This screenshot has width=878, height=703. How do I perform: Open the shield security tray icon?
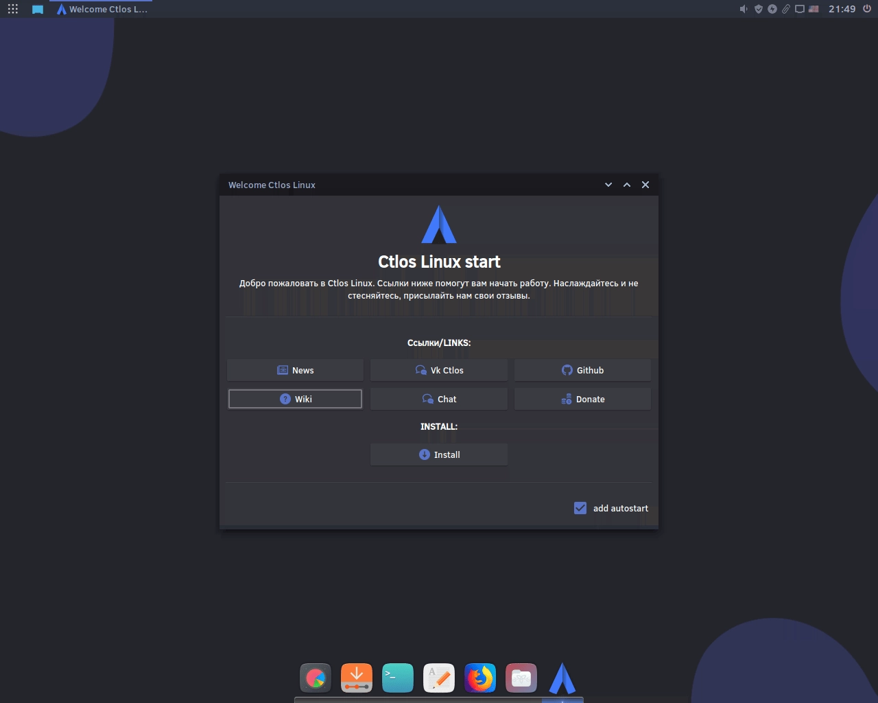coord(758,9)
